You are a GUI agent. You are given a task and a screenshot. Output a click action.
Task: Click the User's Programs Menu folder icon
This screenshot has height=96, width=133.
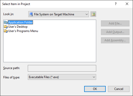point(6,31)
